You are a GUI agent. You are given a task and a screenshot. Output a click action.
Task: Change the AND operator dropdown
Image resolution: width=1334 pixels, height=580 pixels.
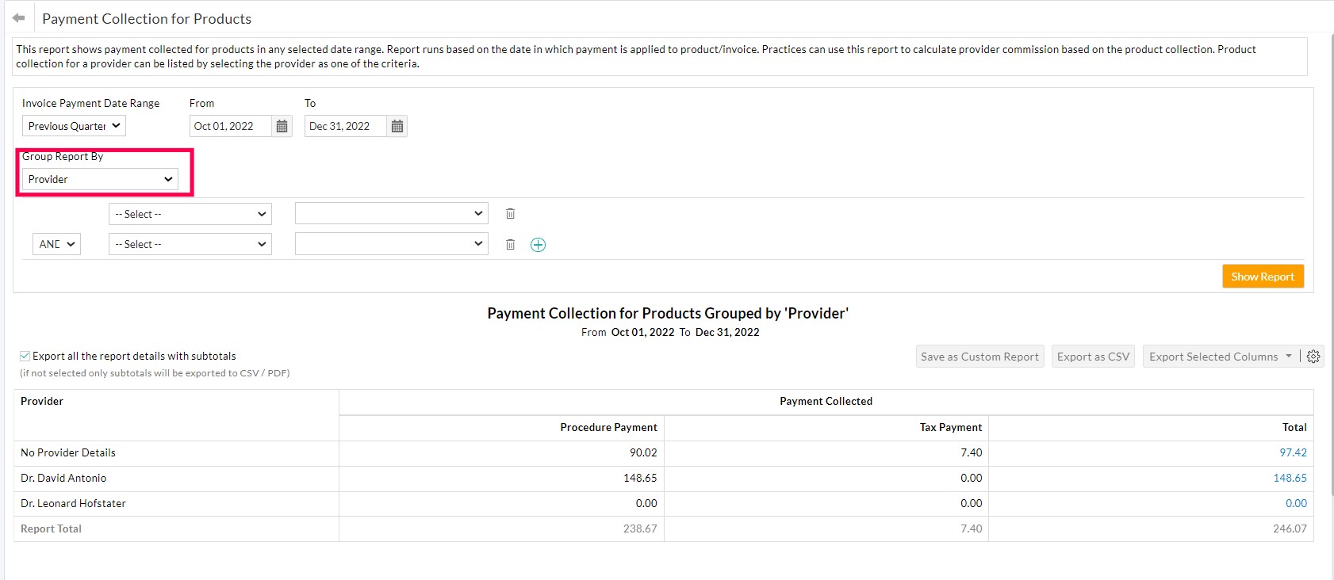(56, 244)
